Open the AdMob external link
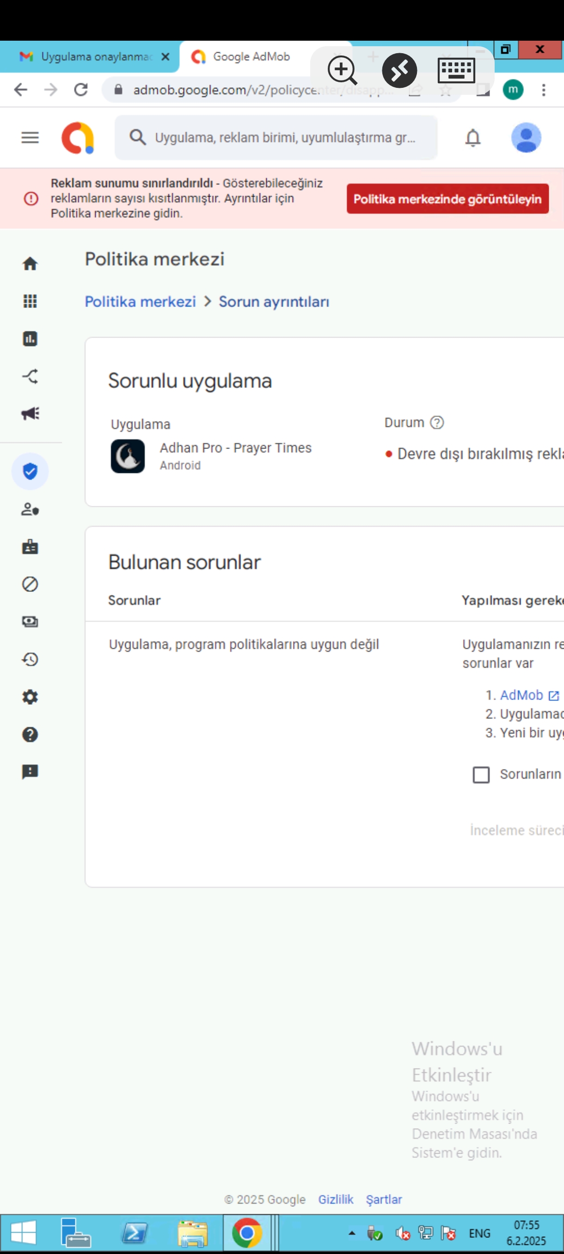This screenshot has height=1254, width=564. (x=529, y=695)
